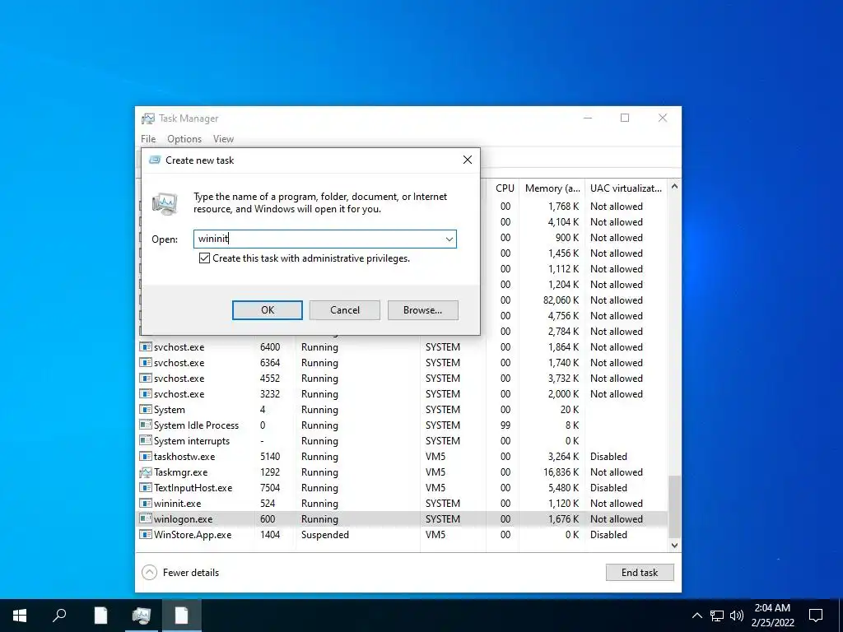The height and width of the screenshot is (632, 843).
Task: Click the CPU value 99
Action: coord(505,425)
